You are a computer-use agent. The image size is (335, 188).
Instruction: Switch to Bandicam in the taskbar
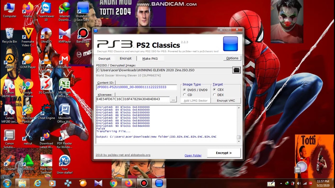(x=144, y=183)
